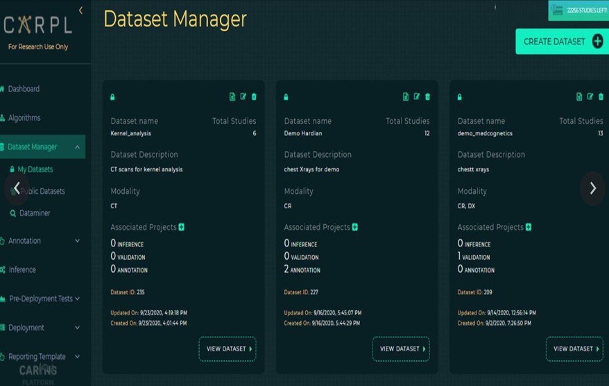Expand the Annotation menu
The width and height of the screenshot is (609, 386).
coord(77,241)
